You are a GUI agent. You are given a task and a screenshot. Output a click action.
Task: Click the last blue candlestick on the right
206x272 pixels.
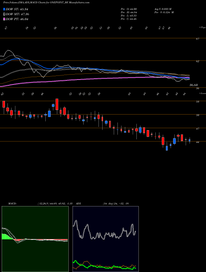coord(190,141)
